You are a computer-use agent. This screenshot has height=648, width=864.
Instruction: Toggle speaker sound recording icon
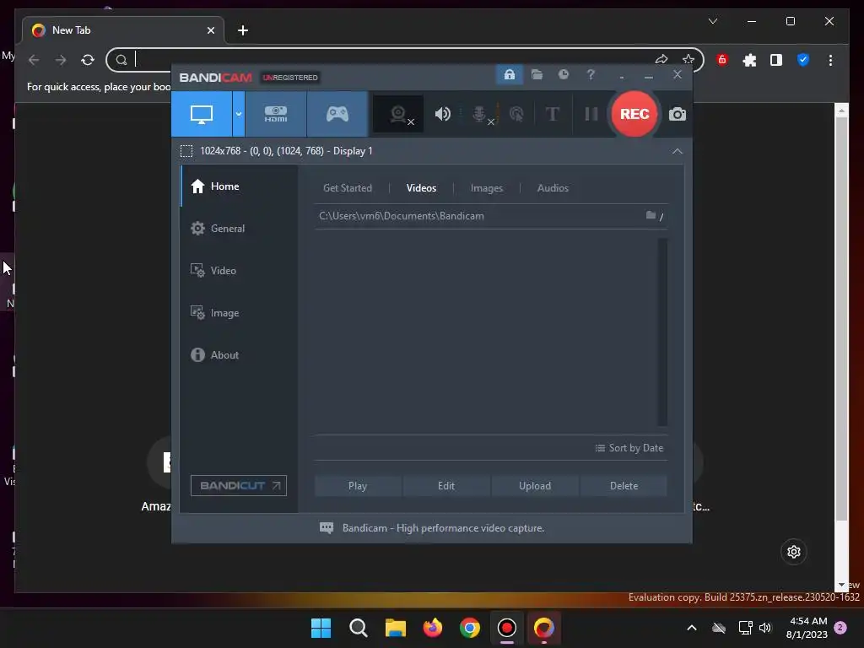(442, 114)
